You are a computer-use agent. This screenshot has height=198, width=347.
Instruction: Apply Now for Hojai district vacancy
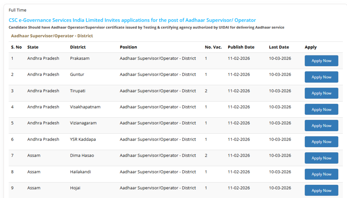click(321, 190)
